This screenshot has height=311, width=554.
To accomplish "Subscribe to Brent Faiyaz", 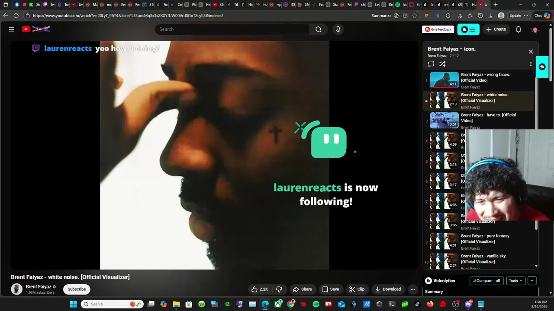I will point(77,289).
